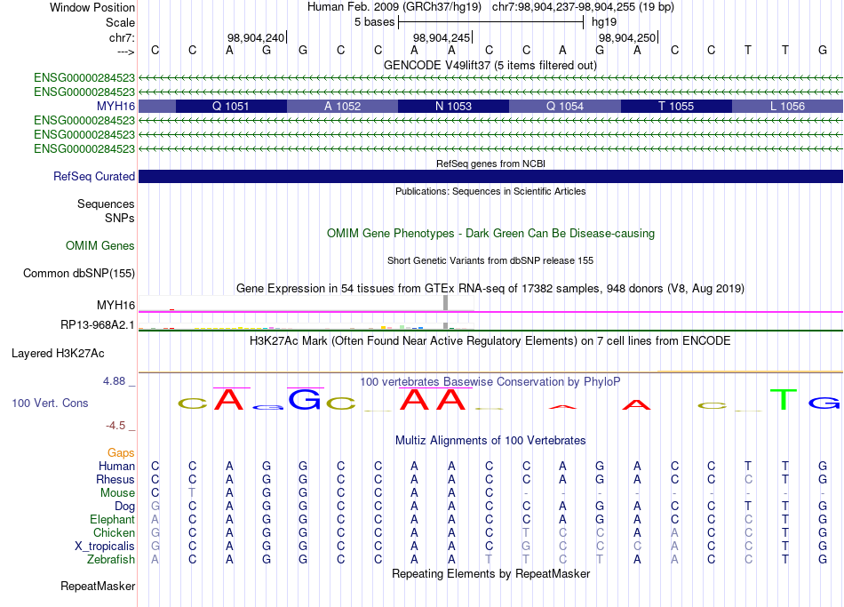This screenshot has width=844, height=607.
Task: Click the -4.5 PhyloP lower scale value
Action: pos(115,426)
